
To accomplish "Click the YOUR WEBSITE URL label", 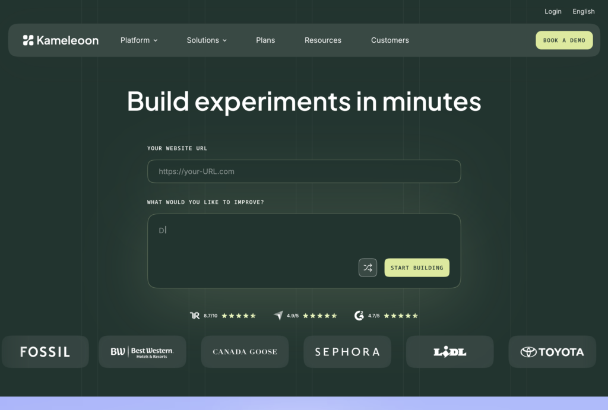I will pyautogui.click(x=177, y=148).
